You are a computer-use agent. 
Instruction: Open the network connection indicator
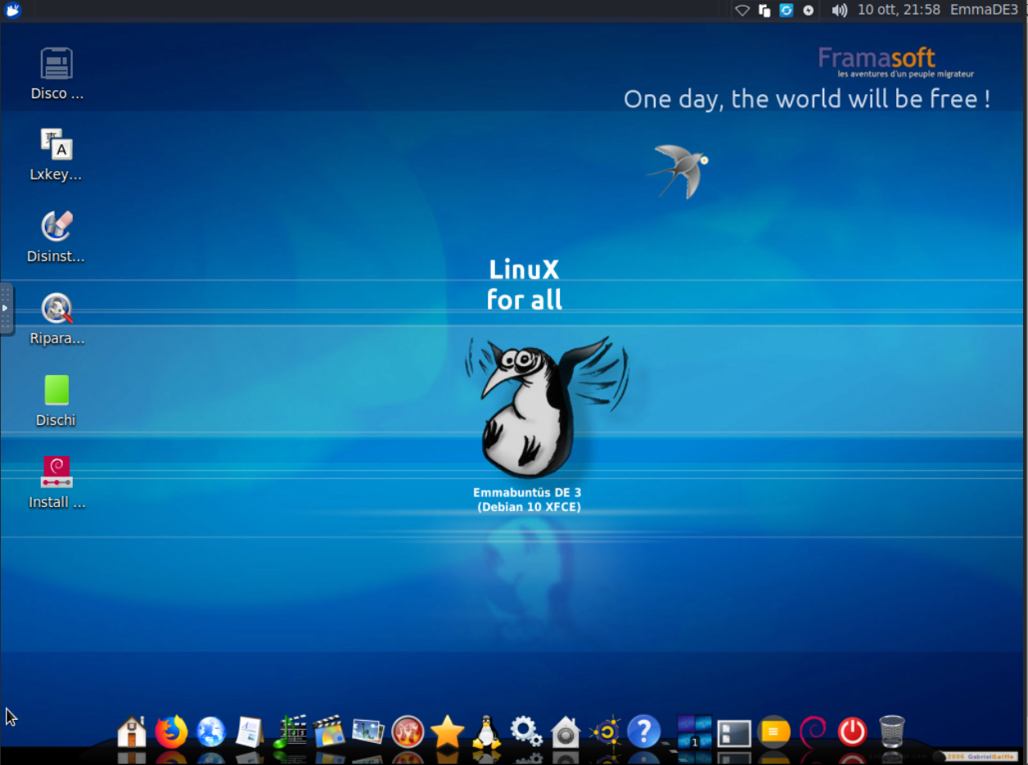click(742, 10)
